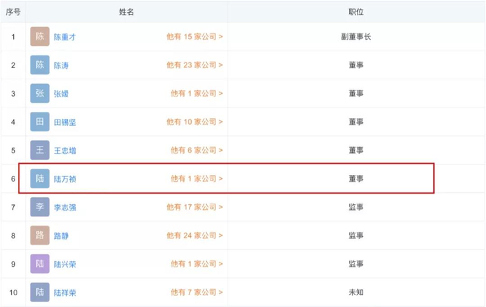
Task: Click the 姓名 column header
Action: [126, 12]
